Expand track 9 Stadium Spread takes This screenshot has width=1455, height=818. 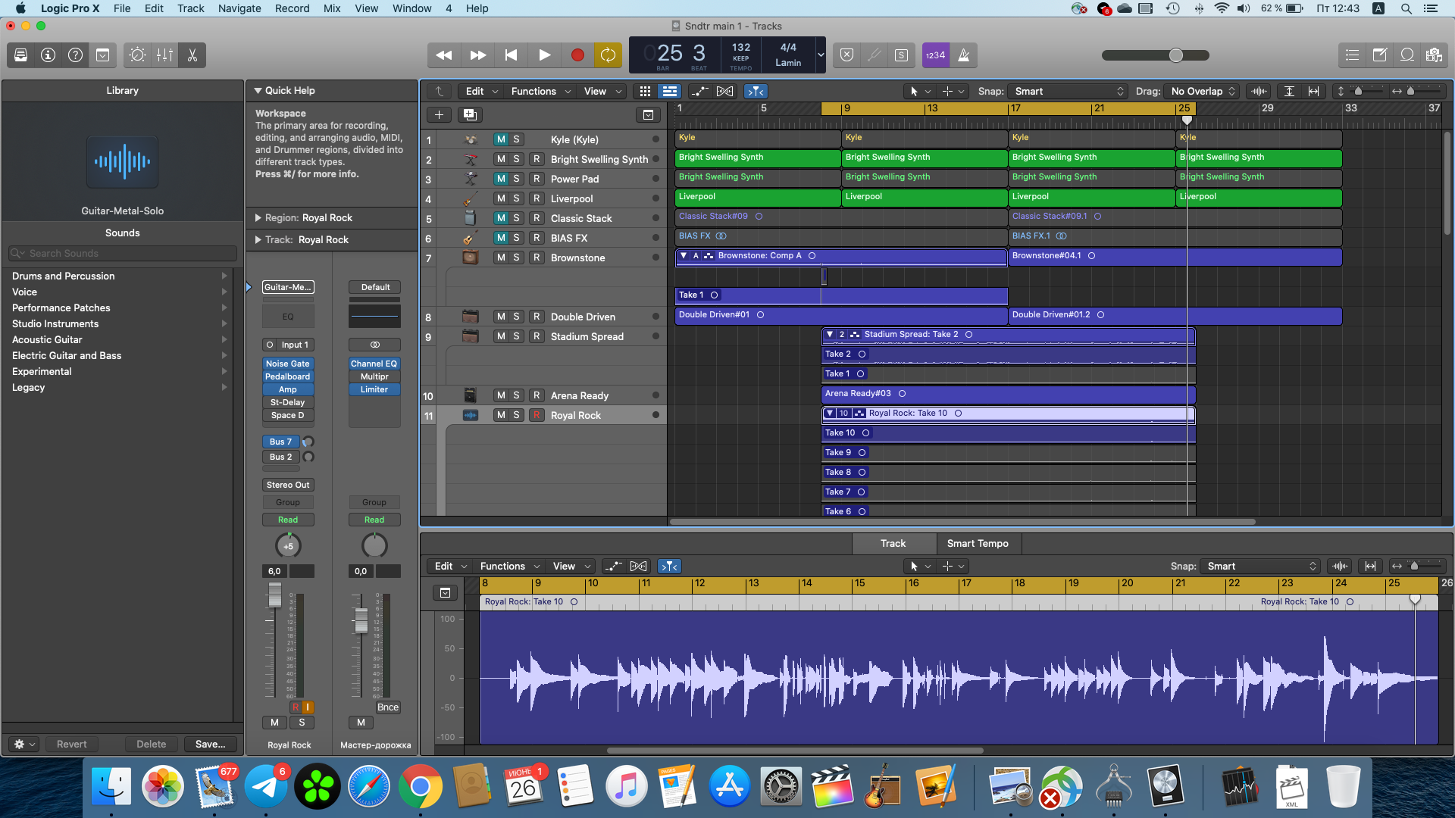click(828, 333)
